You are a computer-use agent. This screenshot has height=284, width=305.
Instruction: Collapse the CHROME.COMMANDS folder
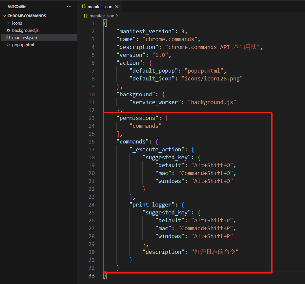[x=4, y=15]
